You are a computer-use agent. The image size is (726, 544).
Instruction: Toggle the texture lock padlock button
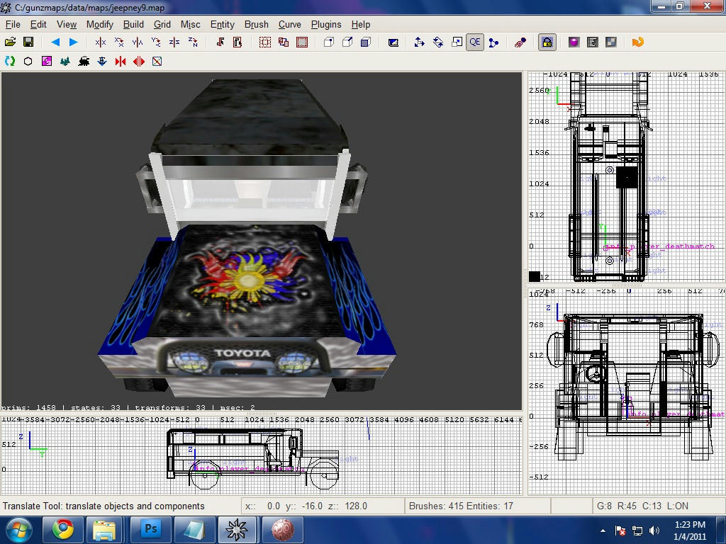[547, 42]
